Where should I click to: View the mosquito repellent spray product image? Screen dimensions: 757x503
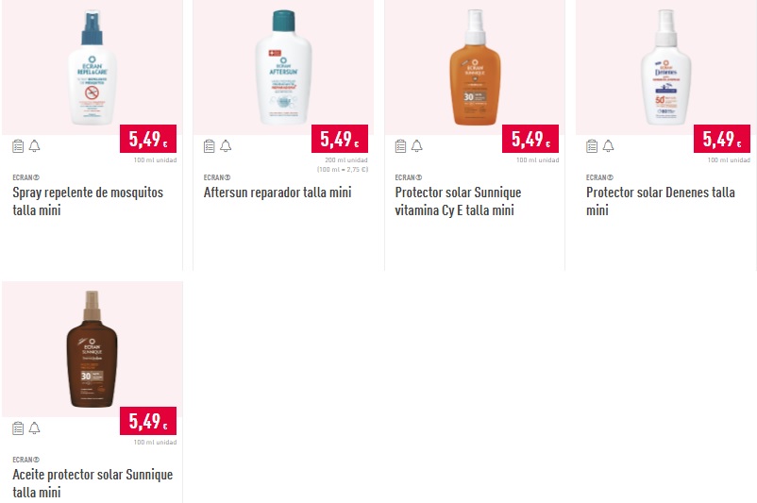click(92, 68)
